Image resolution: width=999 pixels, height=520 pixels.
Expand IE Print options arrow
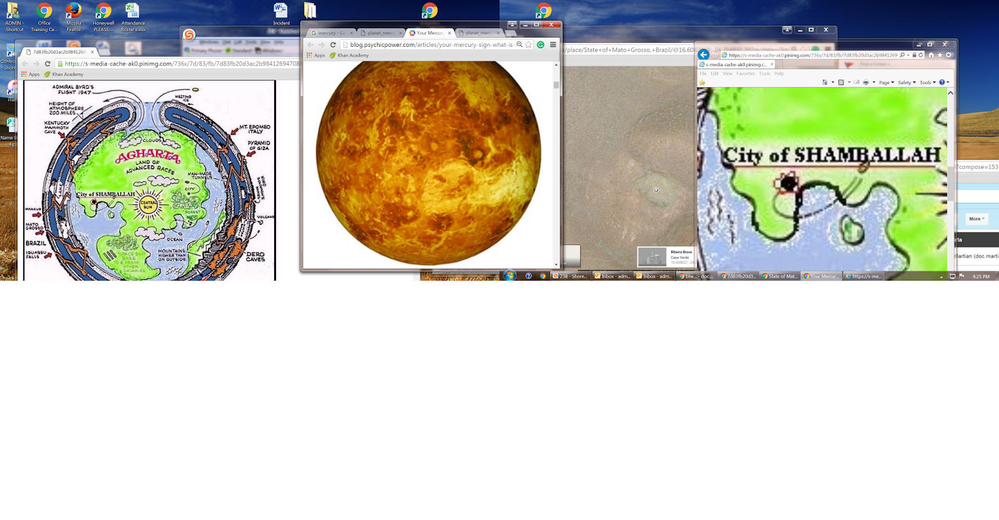pos(874,82)
